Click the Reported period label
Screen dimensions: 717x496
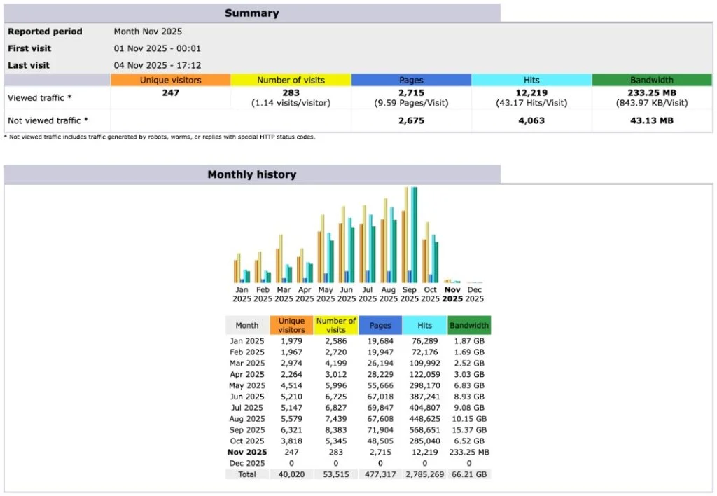[45, 32]
